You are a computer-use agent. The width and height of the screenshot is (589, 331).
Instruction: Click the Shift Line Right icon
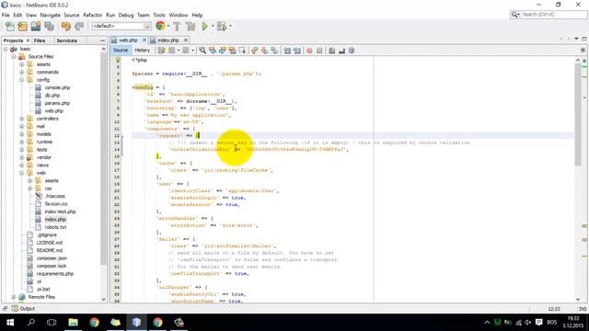click(297, 51)
